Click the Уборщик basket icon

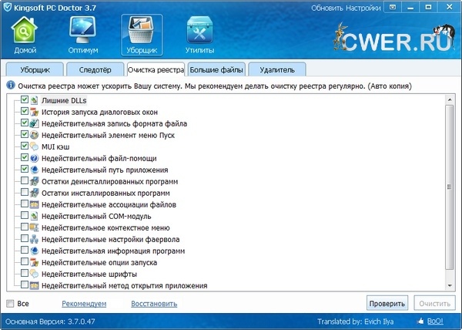tap(141, 34)
